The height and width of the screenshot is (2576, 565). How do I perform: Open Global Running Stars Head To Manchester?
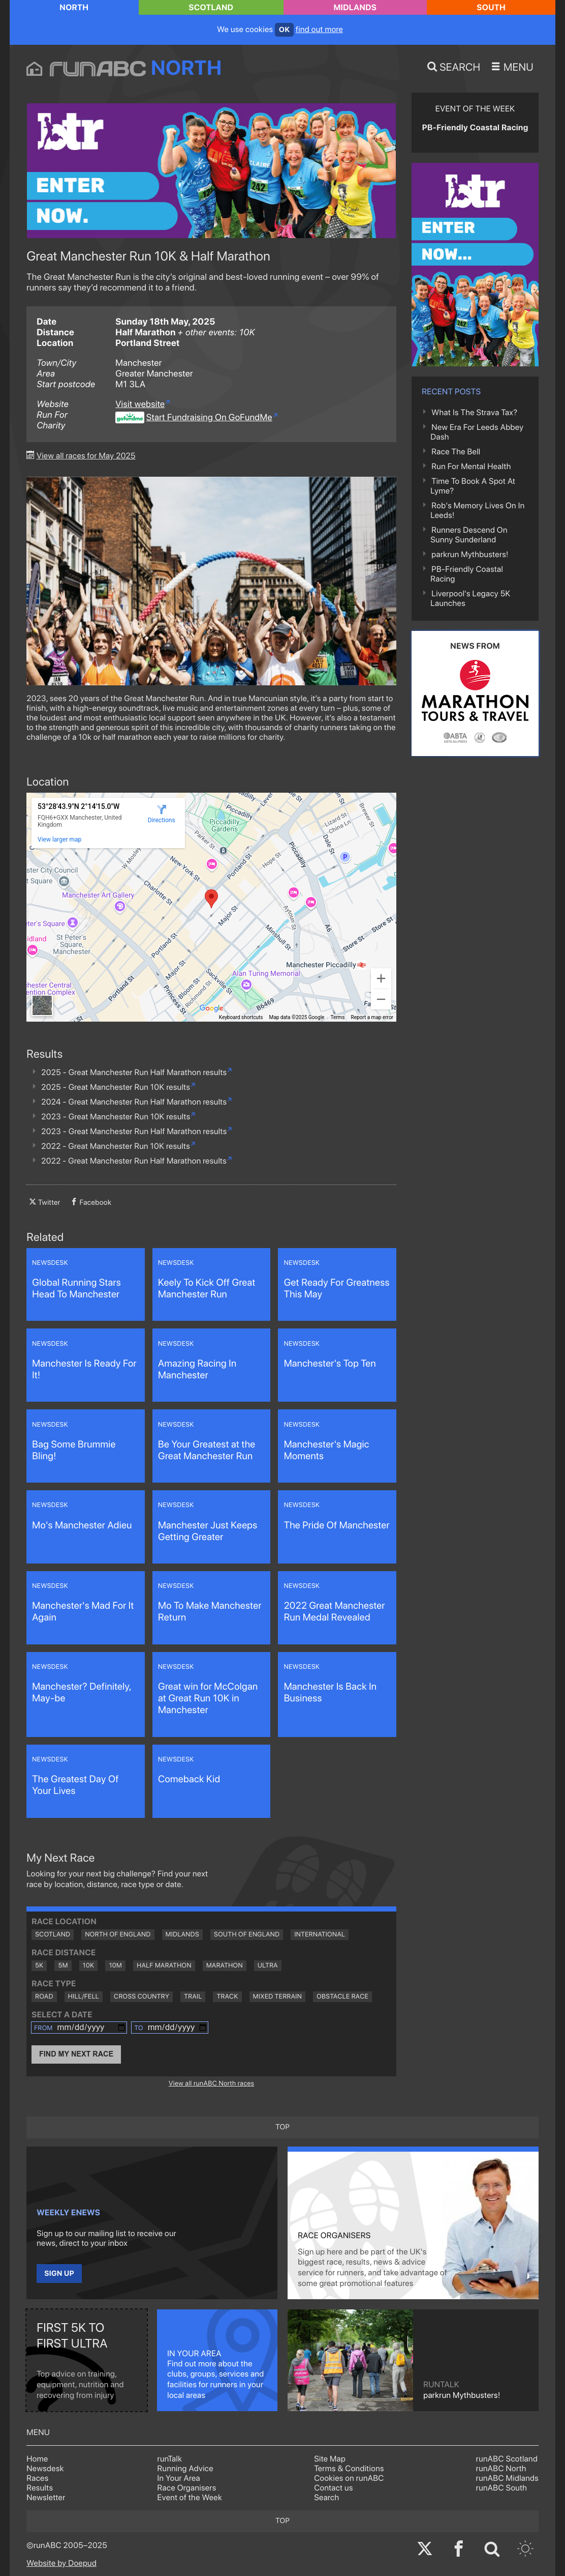point(86,1284)
